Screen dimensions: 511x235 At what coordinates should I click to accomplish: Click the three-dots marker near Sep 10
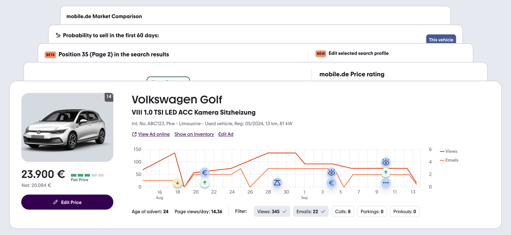tap(386, 183)
